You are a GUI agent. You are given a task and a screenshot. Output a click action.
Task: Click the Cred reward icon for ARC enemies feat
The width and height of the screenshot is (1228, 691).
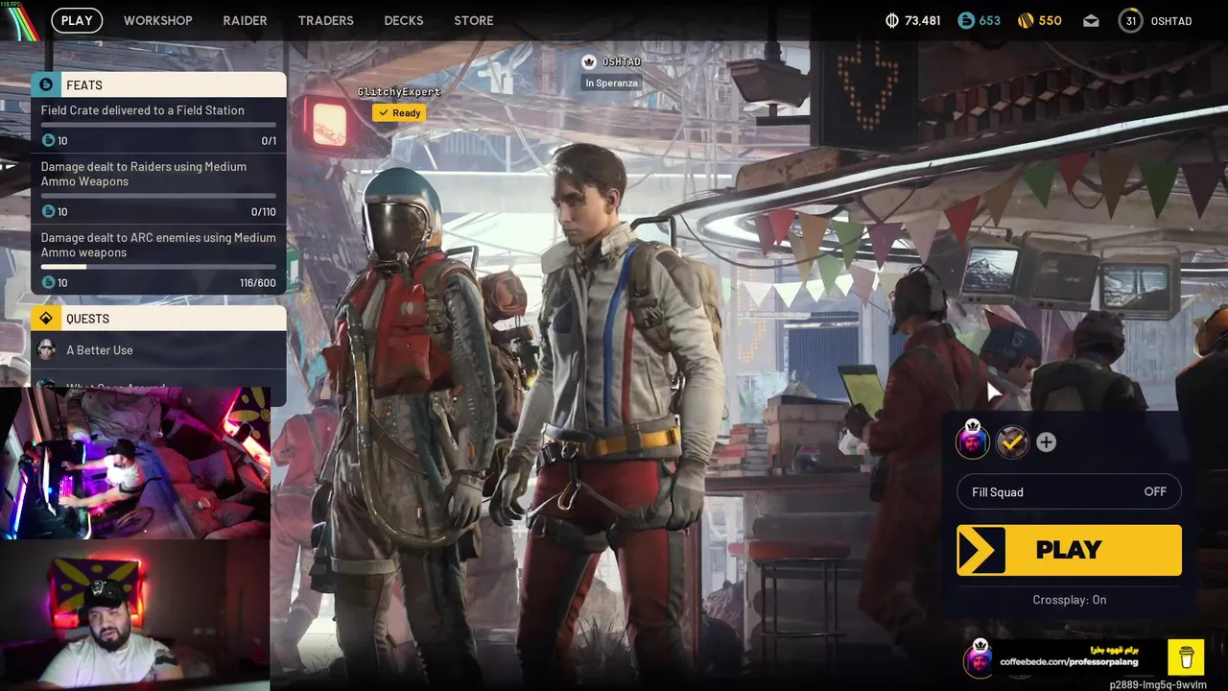(x=49, y=283)
